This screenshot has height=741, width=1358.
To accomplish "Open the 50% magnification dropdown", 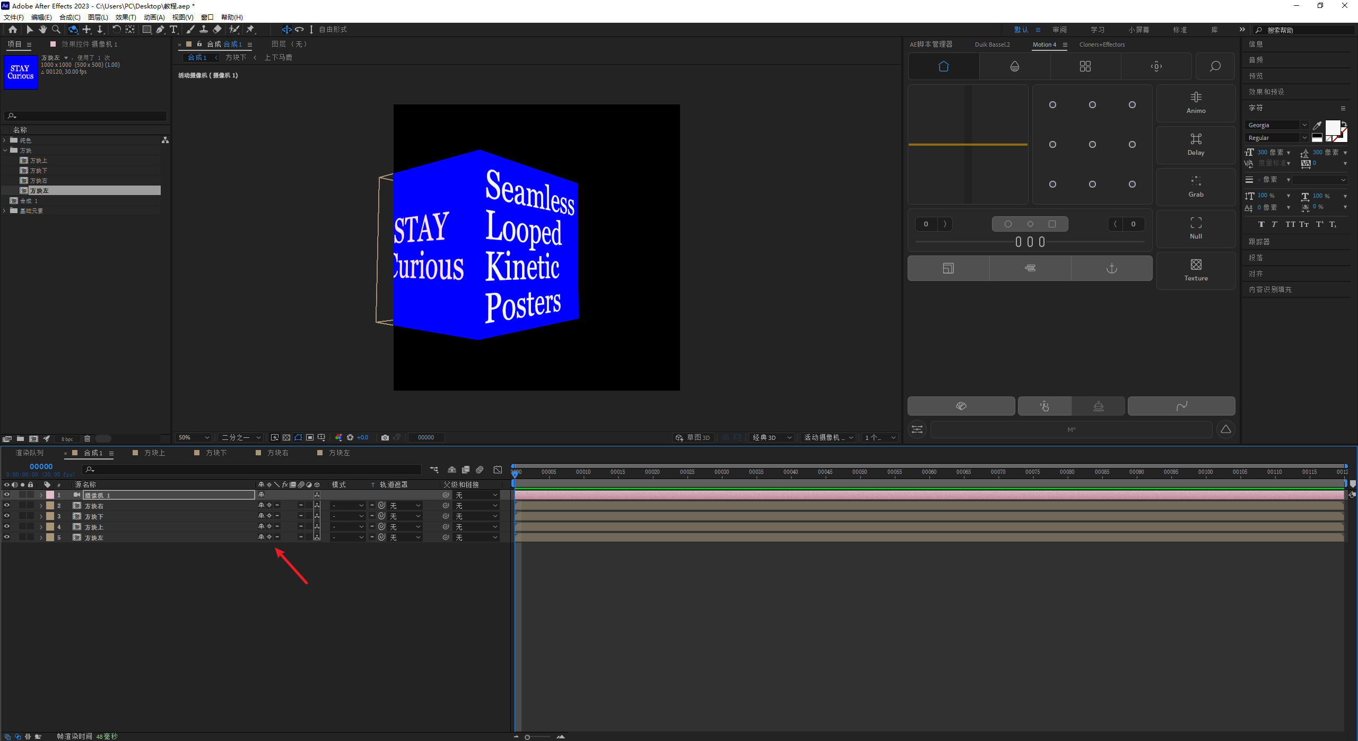I will [194, 437].
